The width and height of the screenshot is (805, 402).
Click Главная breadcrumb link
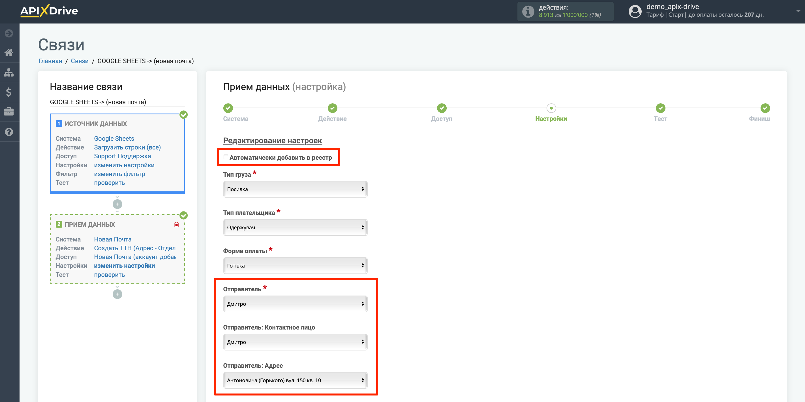pos(50,61)
